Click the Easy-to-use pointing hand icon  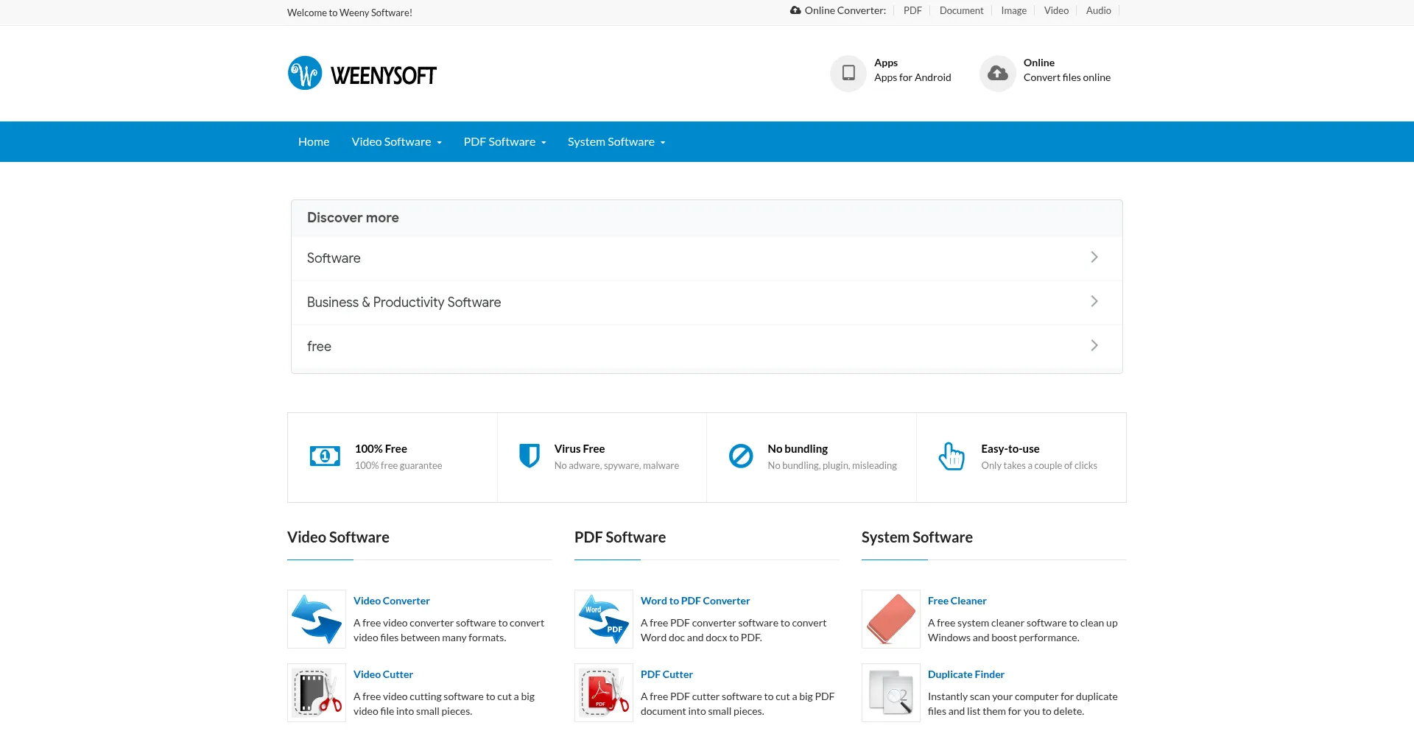952,456
